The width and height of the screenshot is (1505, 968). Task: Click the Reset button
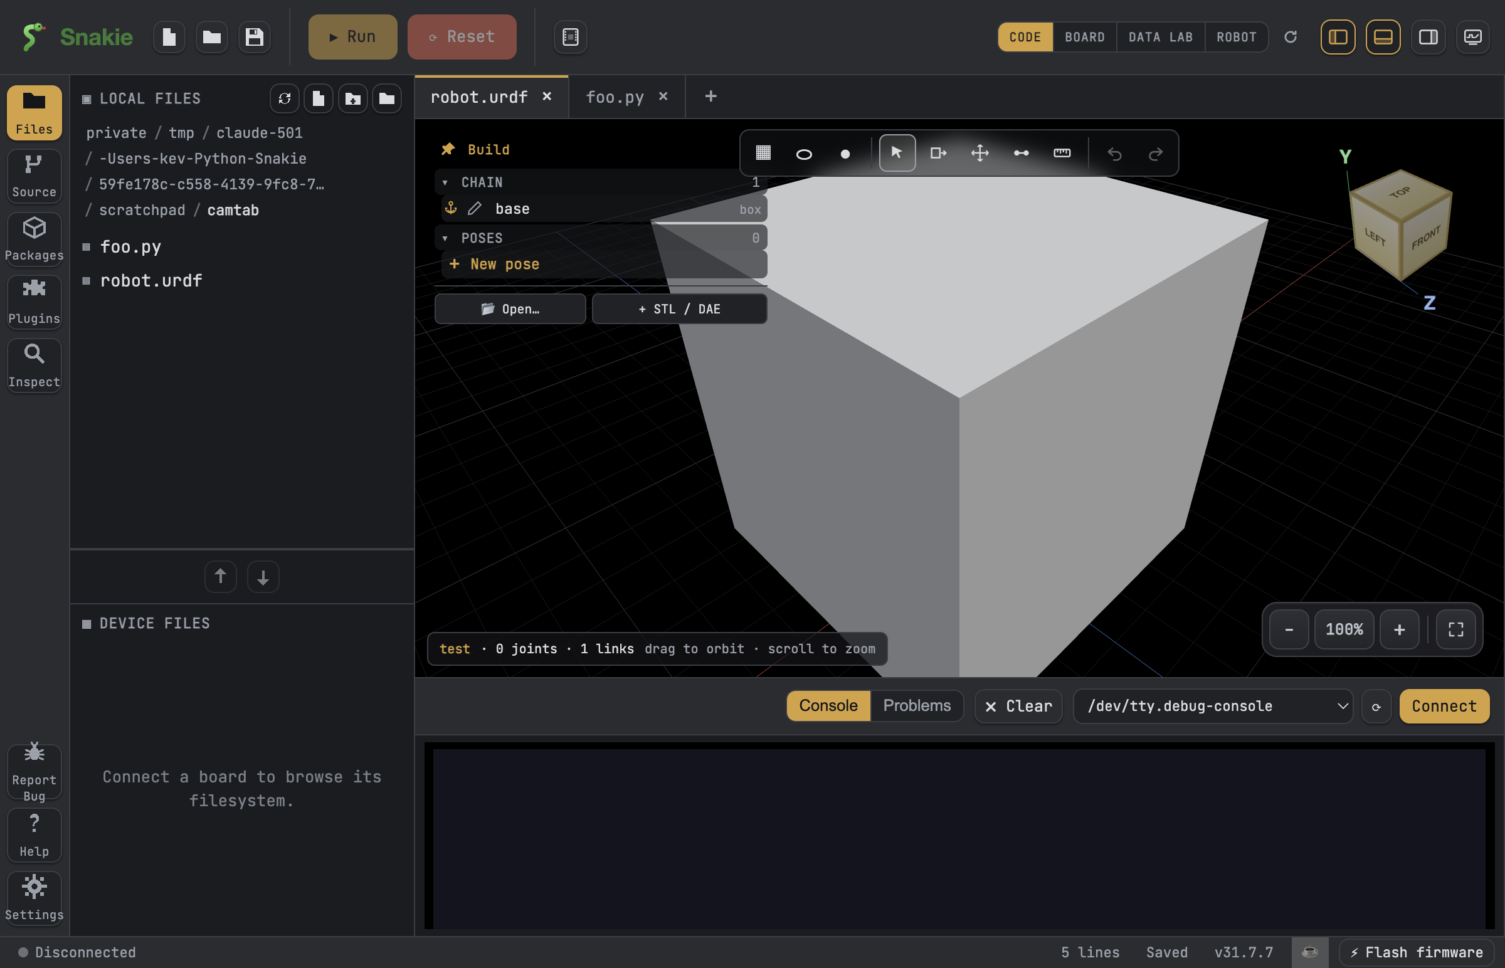[x=462, y=37]
